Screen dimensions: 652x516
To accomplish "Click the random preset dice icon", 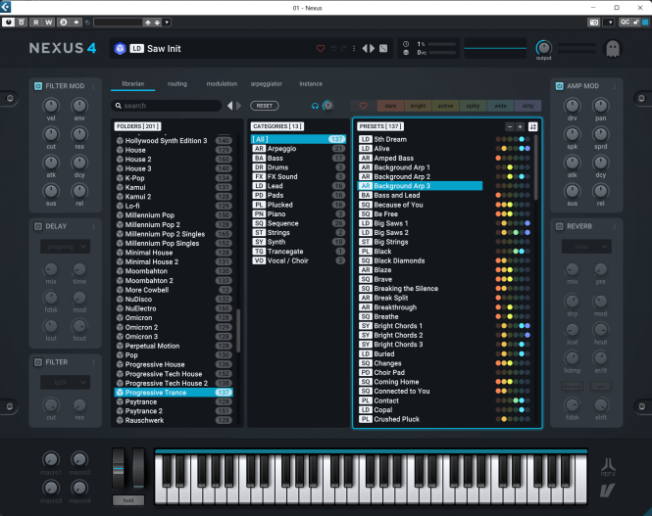I will 383,49.
